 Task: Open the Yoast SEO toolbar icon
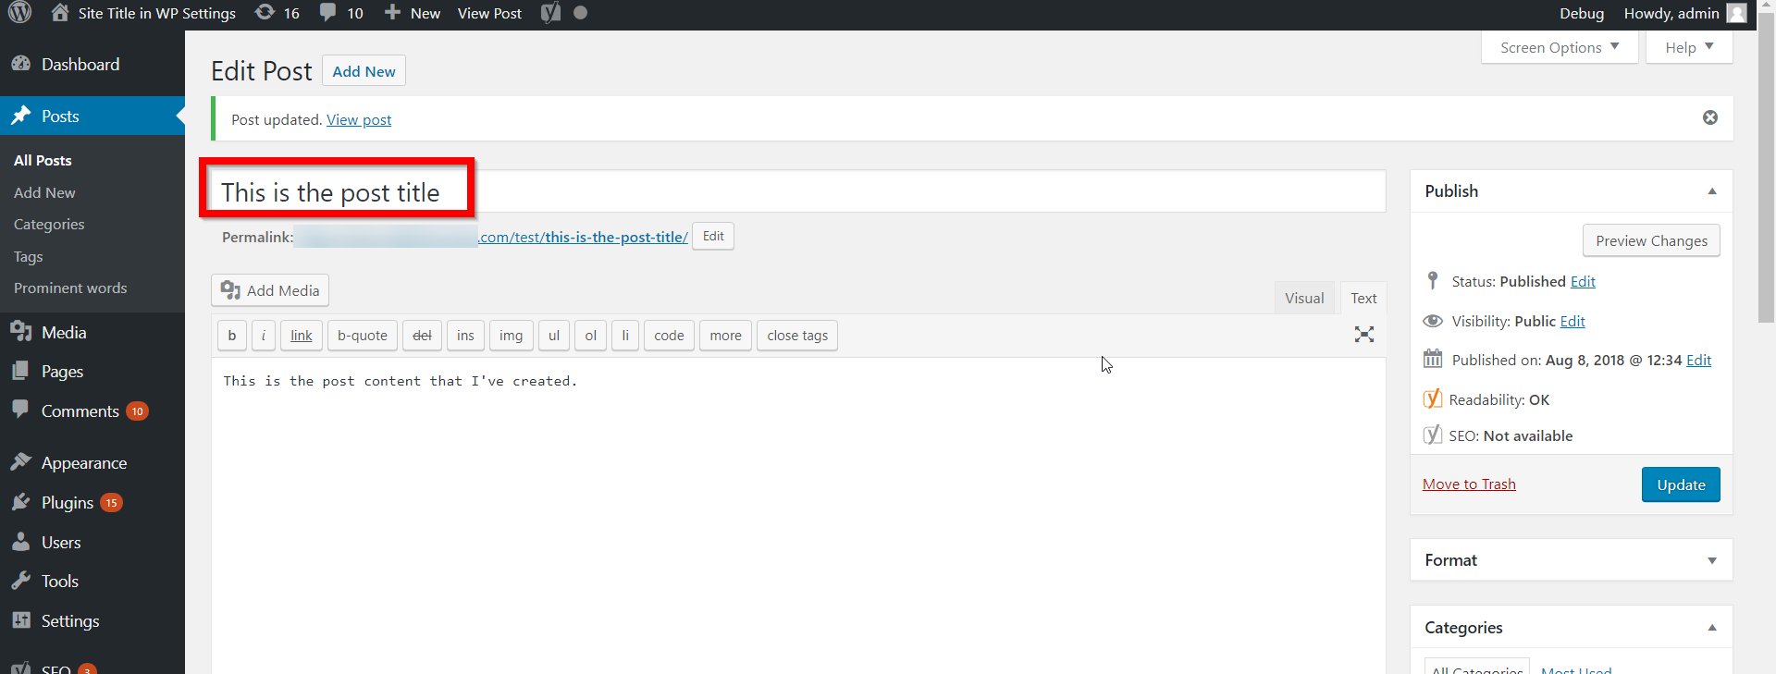(x=550, y=13)
